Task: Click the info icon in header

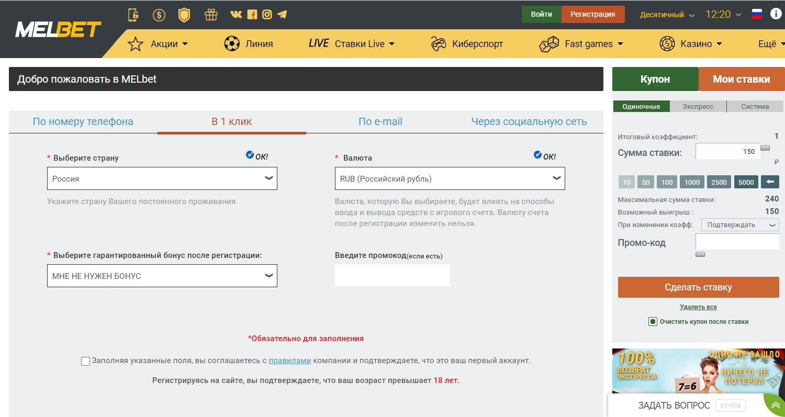Action: coord(776,14)
